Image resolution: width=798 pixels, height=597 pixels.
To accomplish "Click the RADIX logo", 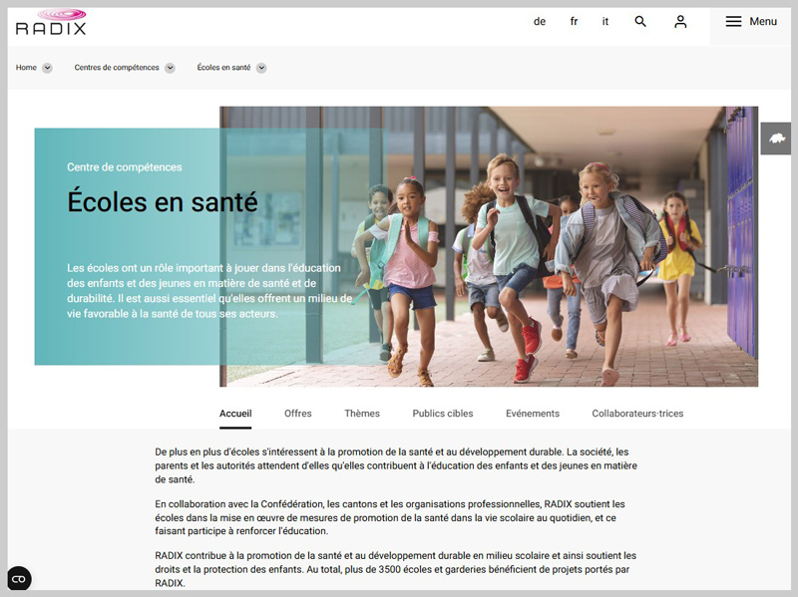I will tap(51, 22).
